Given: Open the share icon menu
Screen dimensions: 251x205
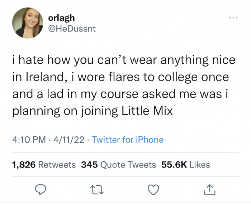Looking at the screenshot, I should coord(210,190).
